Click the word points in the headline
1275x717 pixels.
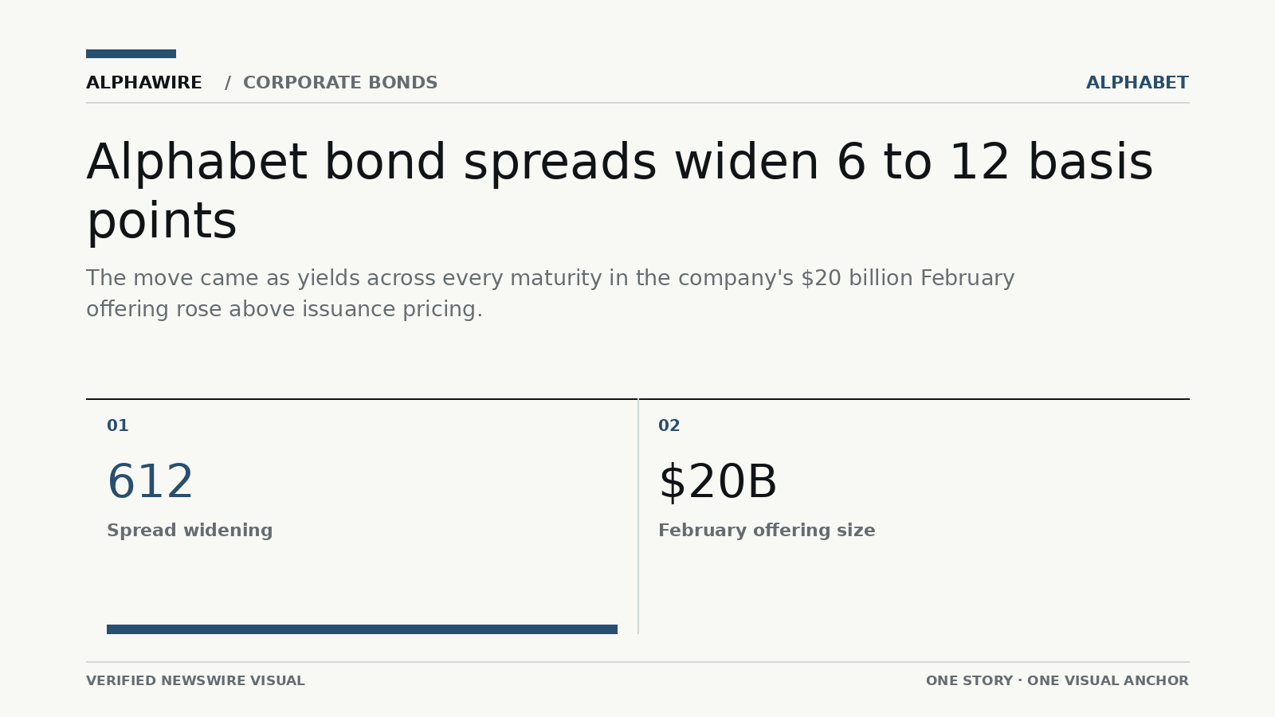[x=162, y=222]
